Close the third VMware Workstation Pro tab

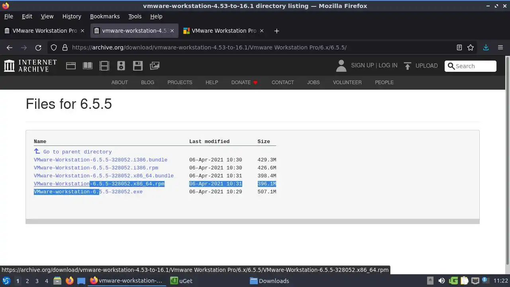click(262, 31)
